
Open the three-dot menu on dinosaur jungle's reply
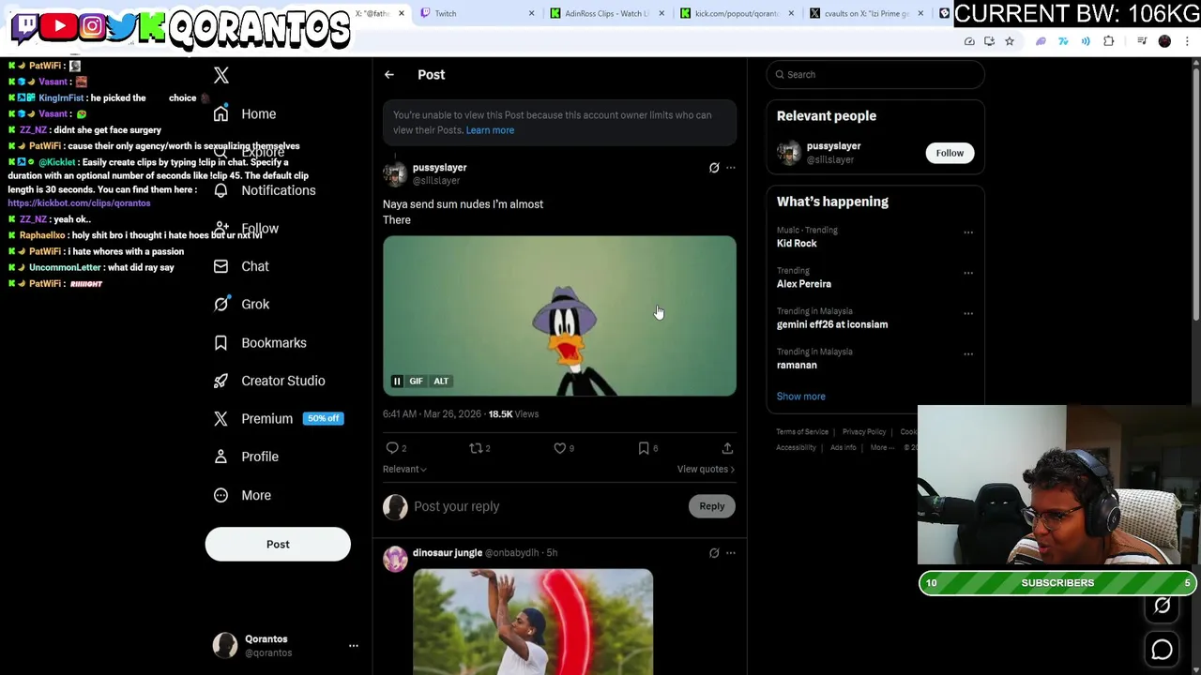coord(731,553)
